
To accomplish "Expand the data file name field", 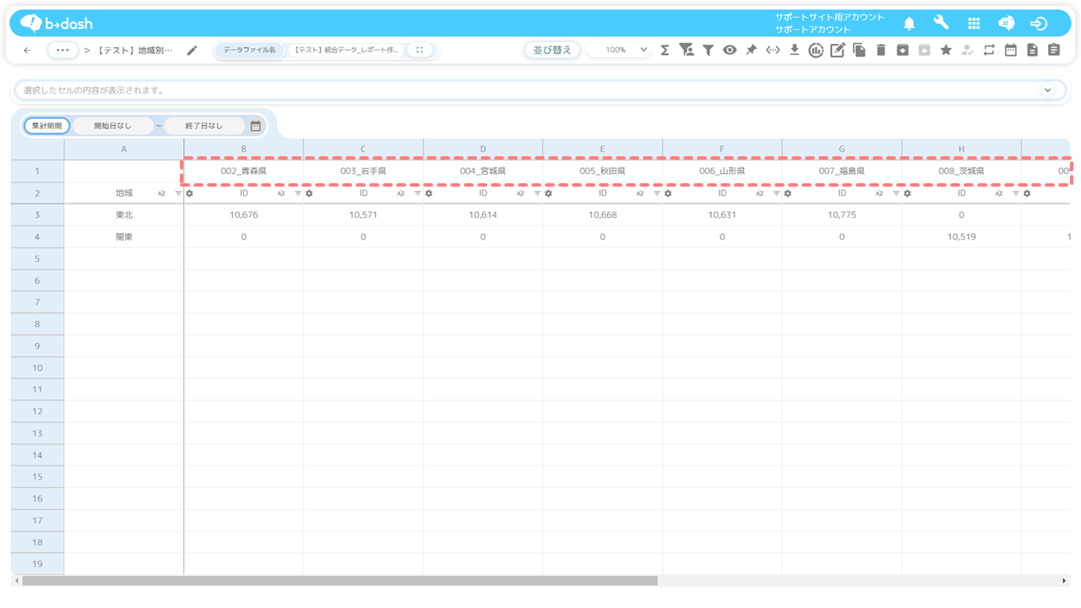I will [x=420, y=51].
